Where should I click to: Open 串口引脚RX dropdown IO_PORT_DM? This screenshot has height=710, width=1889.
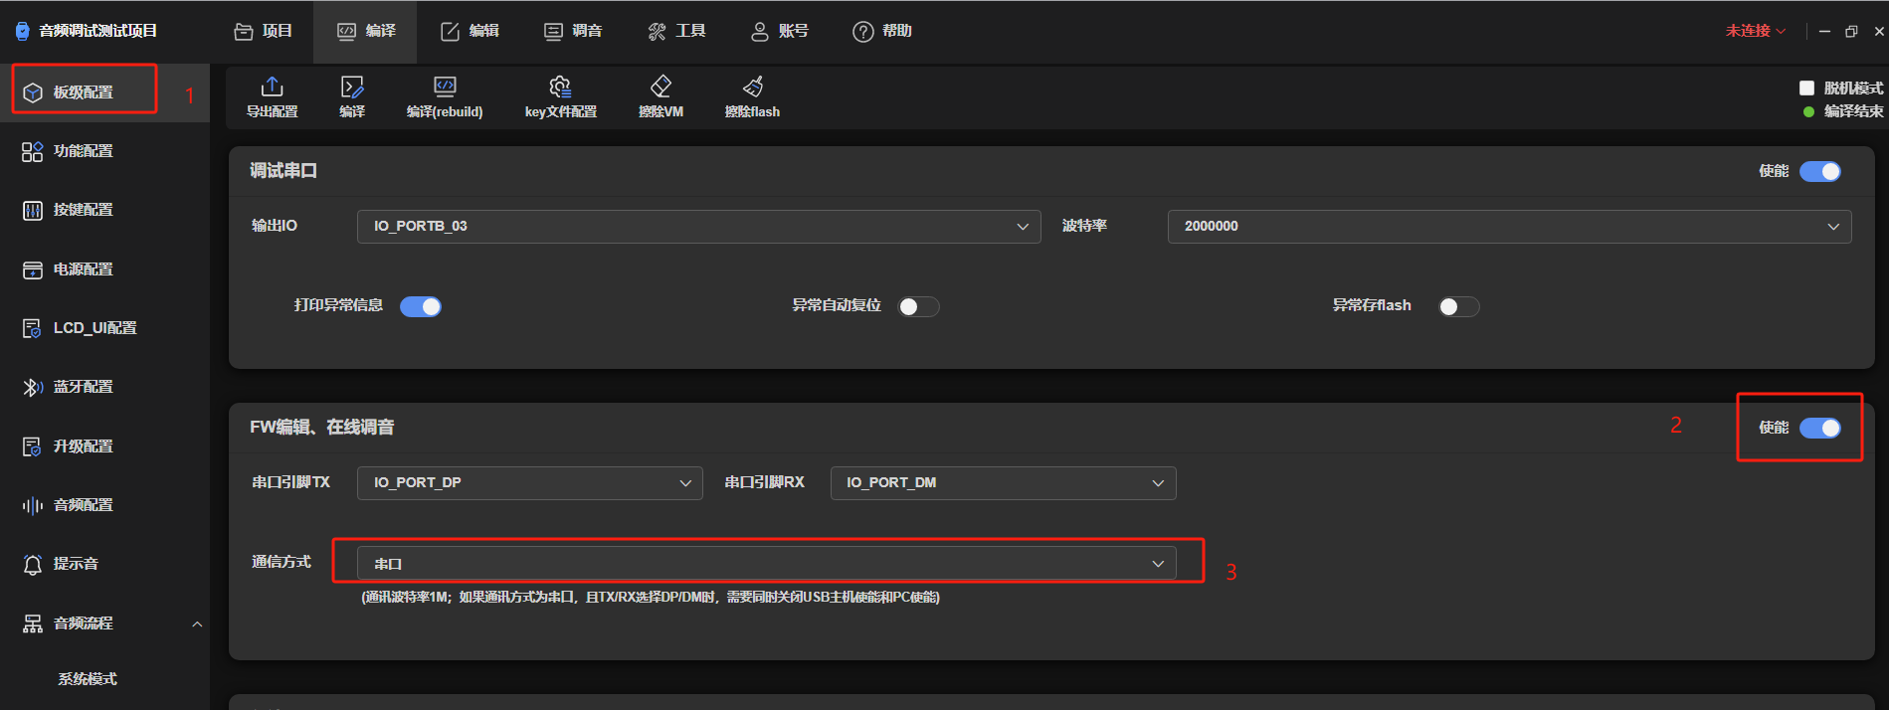[1003, 483]
